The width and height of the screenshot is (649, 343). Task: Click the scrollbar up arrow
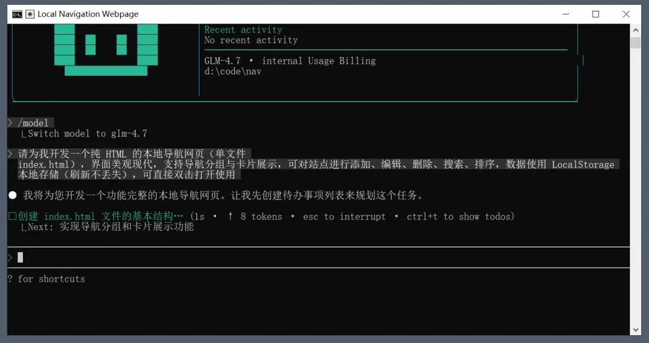click(x=635, y=30)
